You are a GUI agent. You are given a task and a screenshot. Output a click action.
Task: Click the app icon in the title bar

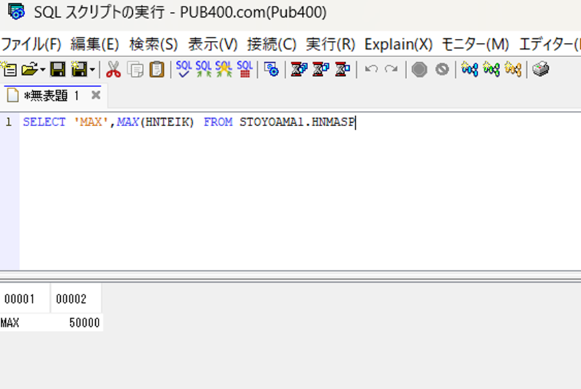coord(17,11)
